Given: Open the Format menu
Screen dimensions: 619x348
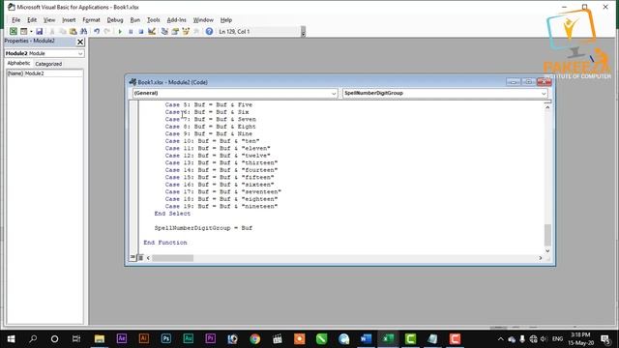Looking at the screenshot, I should pos(91,19).
